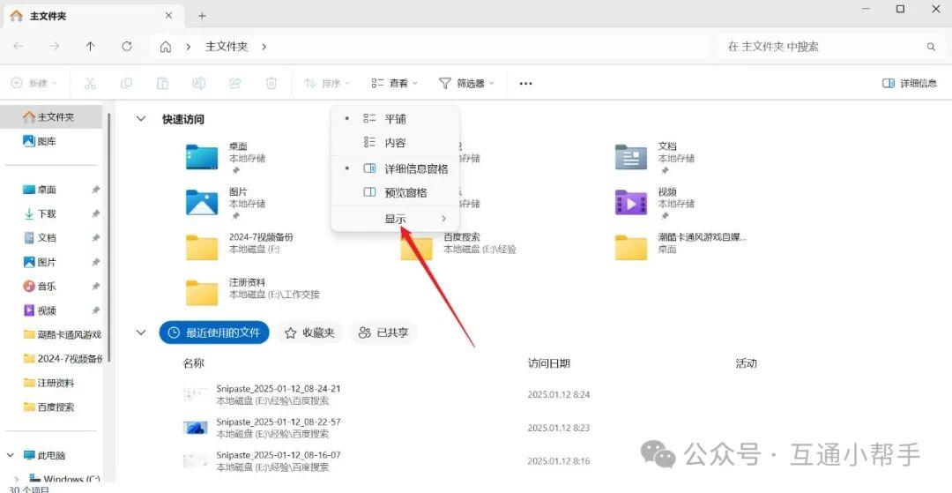Image resolution: width=952 pixels, height=493 pixels.
Task: Select 内容 content view option
Action: pos(395,143)
